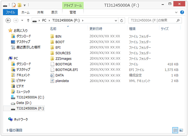
Task: Sort by the 更新日時 column header
Action: tap(96, 29)
